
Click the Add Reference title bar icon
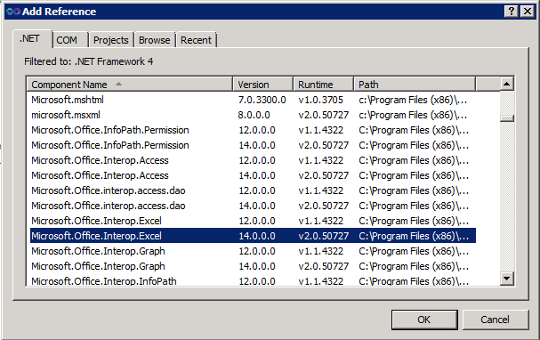[x=13, y=12]
